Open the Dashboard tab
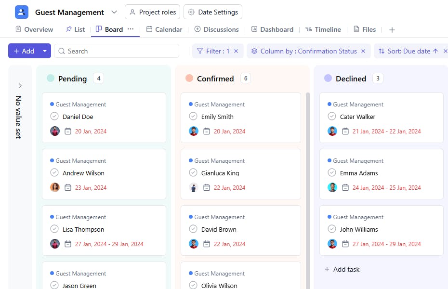 272,29
